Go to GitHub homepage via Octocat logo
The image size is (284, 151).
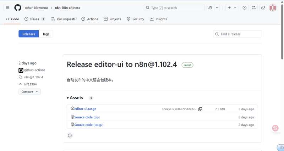tap(17, 8)
